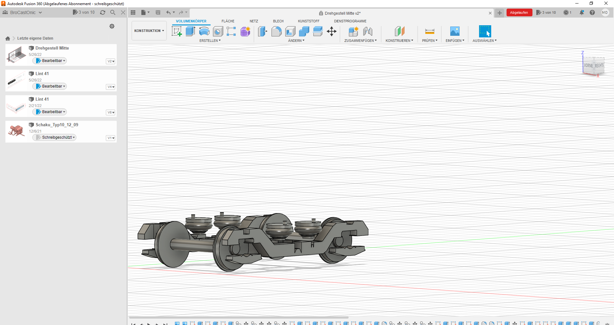Viewport: 614px width, 325px height.
Task: Open the KONSTRUKTION workspace dropdown
Action: pos(149,31)
